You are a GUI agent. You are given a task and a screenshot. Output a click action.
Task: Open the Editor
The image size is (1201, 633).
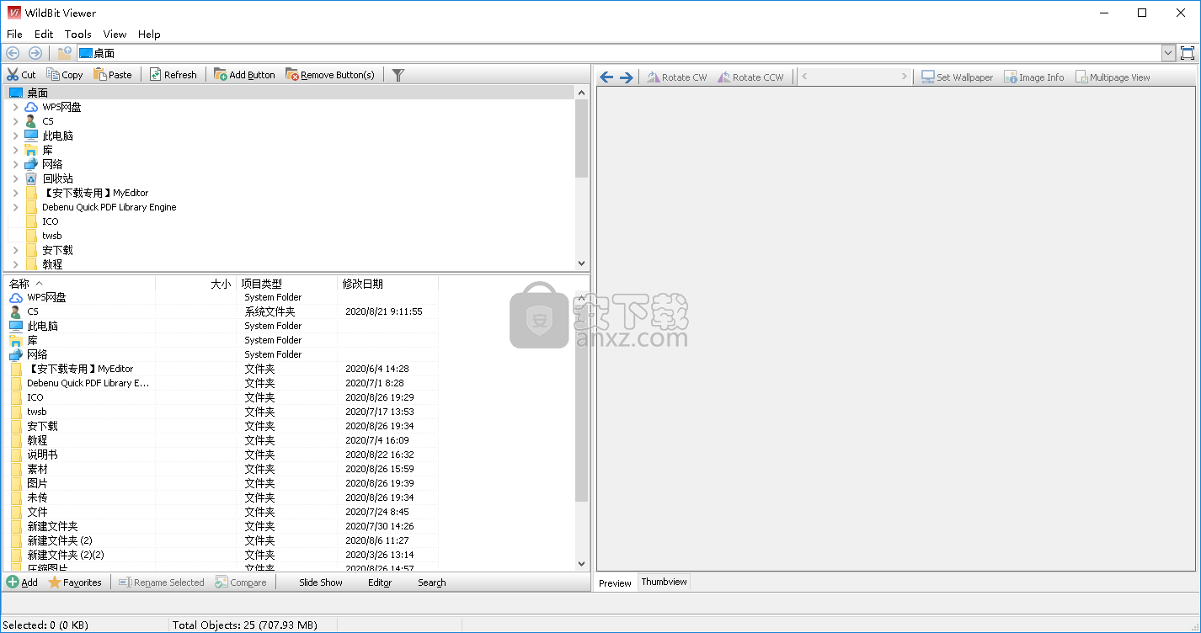380,582
